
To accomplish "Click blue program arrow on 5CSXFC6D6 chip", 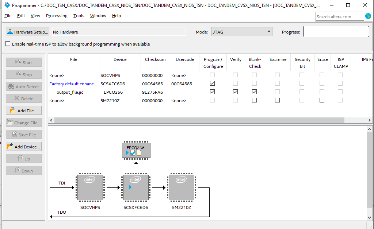I will coord(130,187).
